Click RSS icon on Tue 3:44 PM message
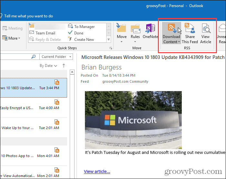This screenshot has width=226, height=179. 57,82
